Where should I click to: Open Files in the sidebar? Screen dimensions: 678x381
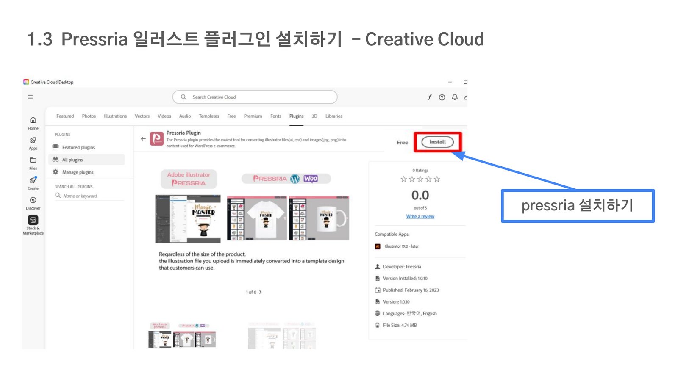(33, 163)
